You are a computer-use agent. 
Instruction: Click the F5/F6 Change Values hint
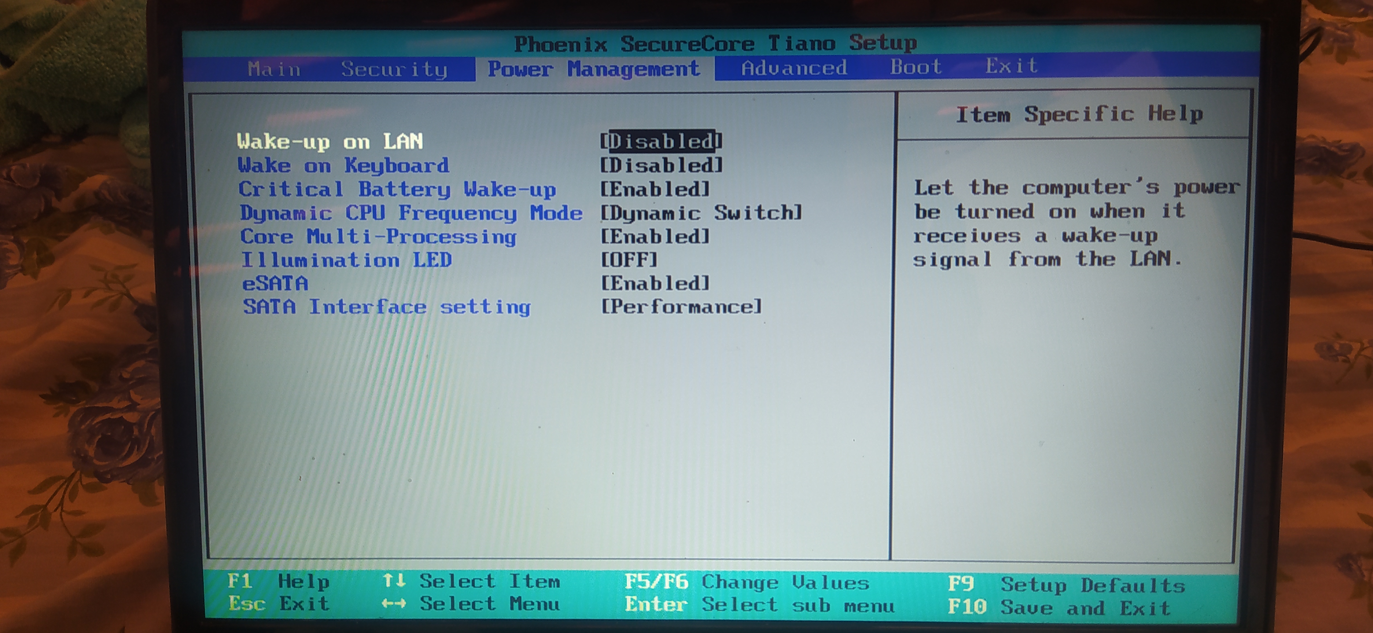click(x=747, y=583)
